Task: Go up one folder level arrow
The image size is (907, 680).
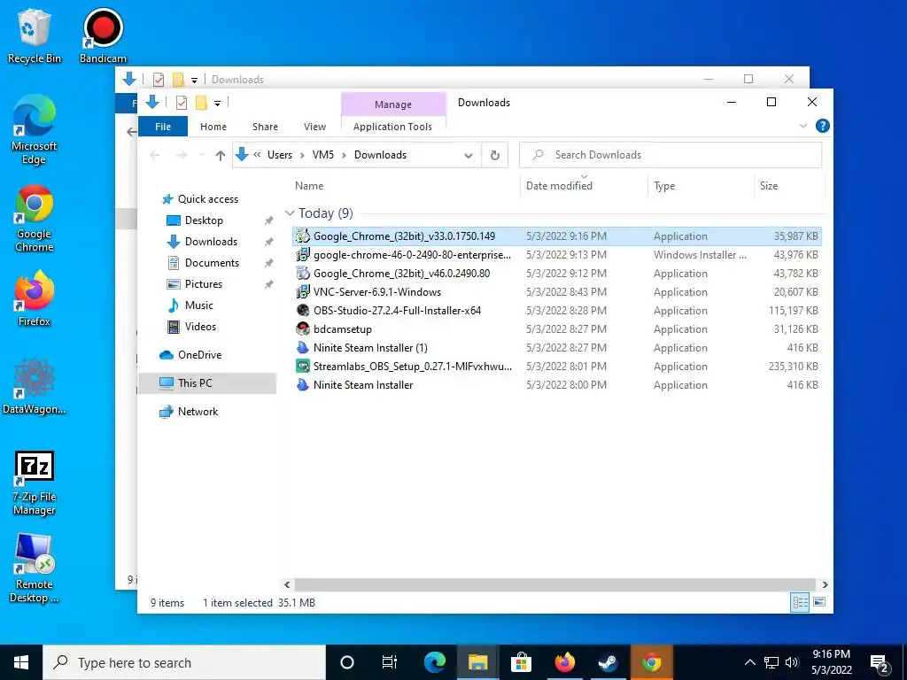Action: click(221, 155)
